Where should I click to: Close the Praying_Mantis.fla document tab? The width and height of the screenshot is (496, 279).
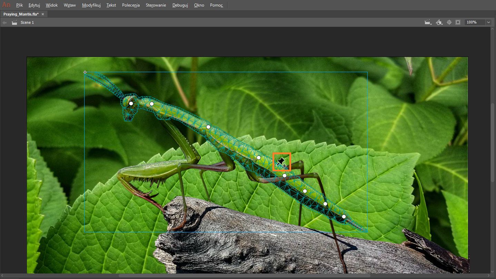pyautogui.click(x=43, y=14)
